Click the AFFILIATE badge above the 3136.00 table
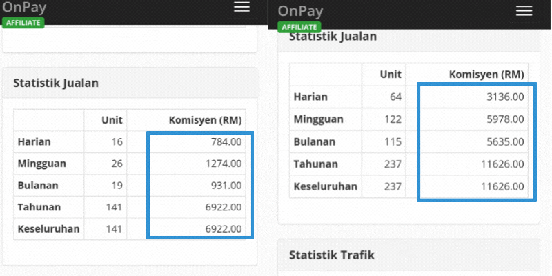Viewport: 552px width, 276px height. [x=299, y=27]
